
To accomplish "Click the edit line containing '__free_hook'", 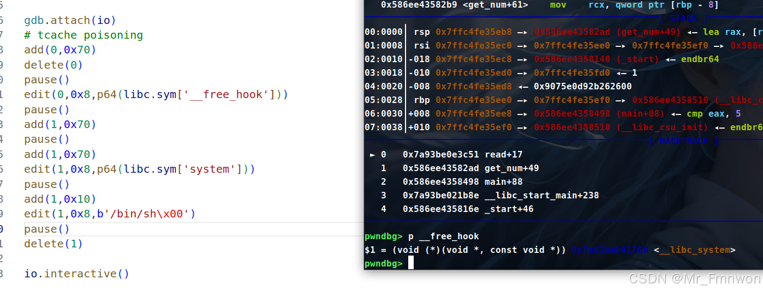I will (x=156, y=94).
